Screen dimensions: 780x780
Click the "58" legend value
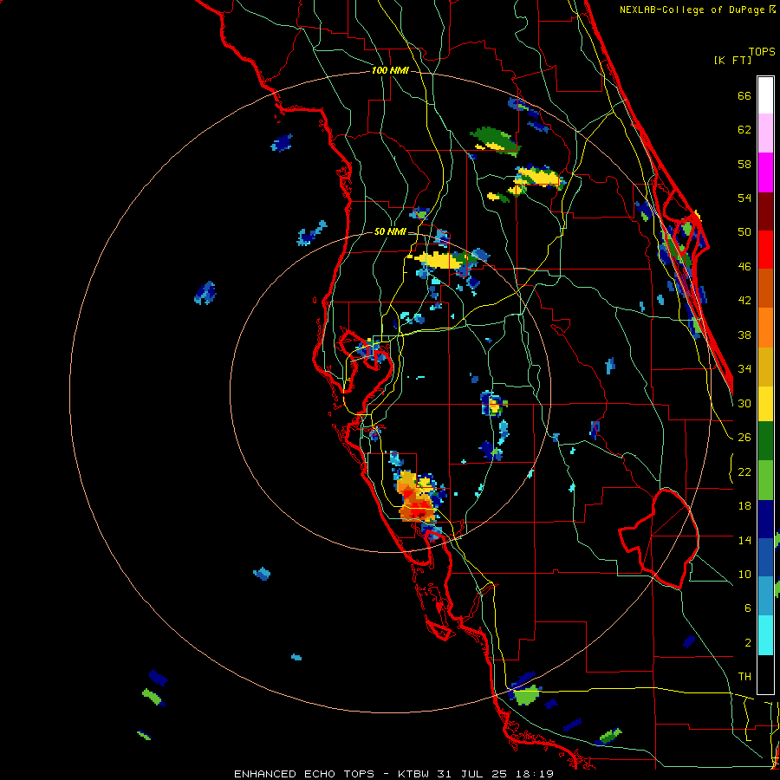coord(744,164)
